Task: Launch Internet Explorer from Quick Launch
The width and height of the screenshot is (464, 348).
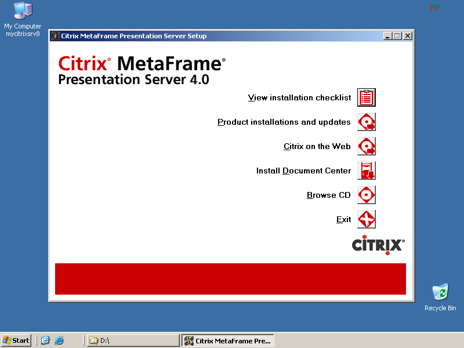Action: point(59,340)
